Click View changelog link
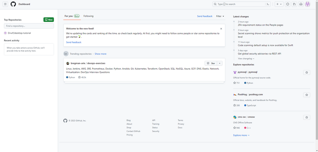This screenshot has height=152, width=318. tap(246, 59)
